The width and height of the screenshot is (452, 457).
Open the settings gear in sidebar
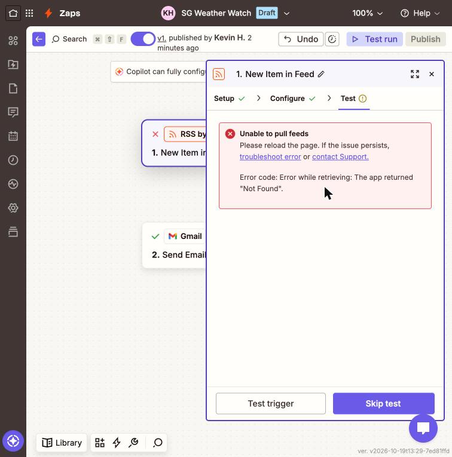(13, 208)
